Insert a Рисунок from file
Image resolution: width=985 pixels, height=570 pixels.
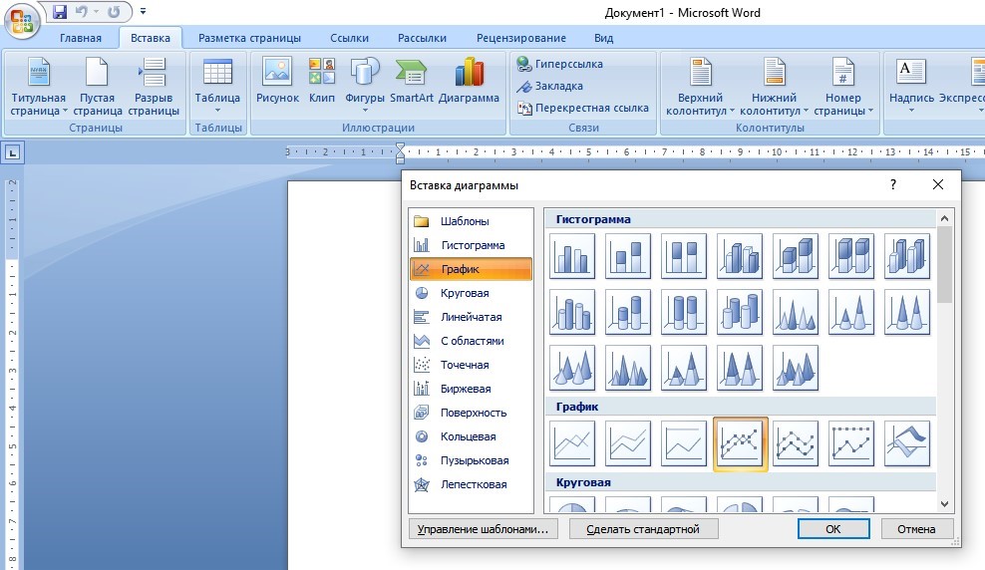pyautogui.click(x=277, y=81)
